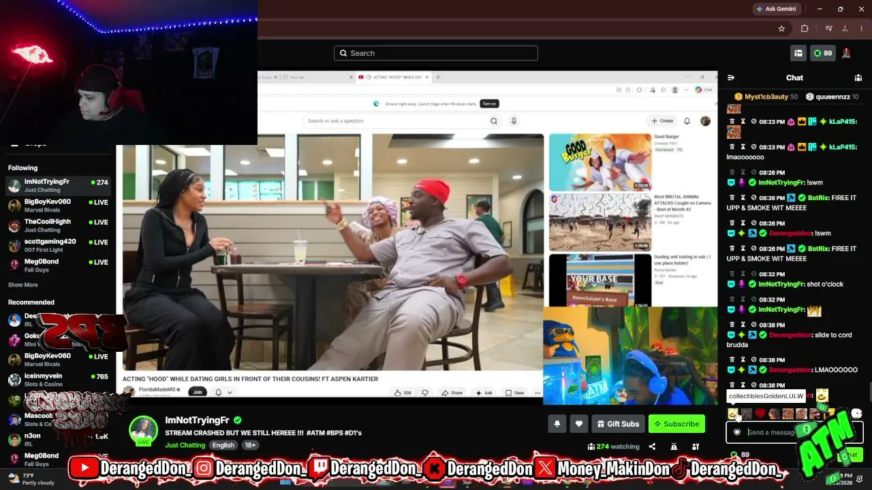
Task: Click Derangeddon username on slide to cord message
Action: (x=790, y=335)
